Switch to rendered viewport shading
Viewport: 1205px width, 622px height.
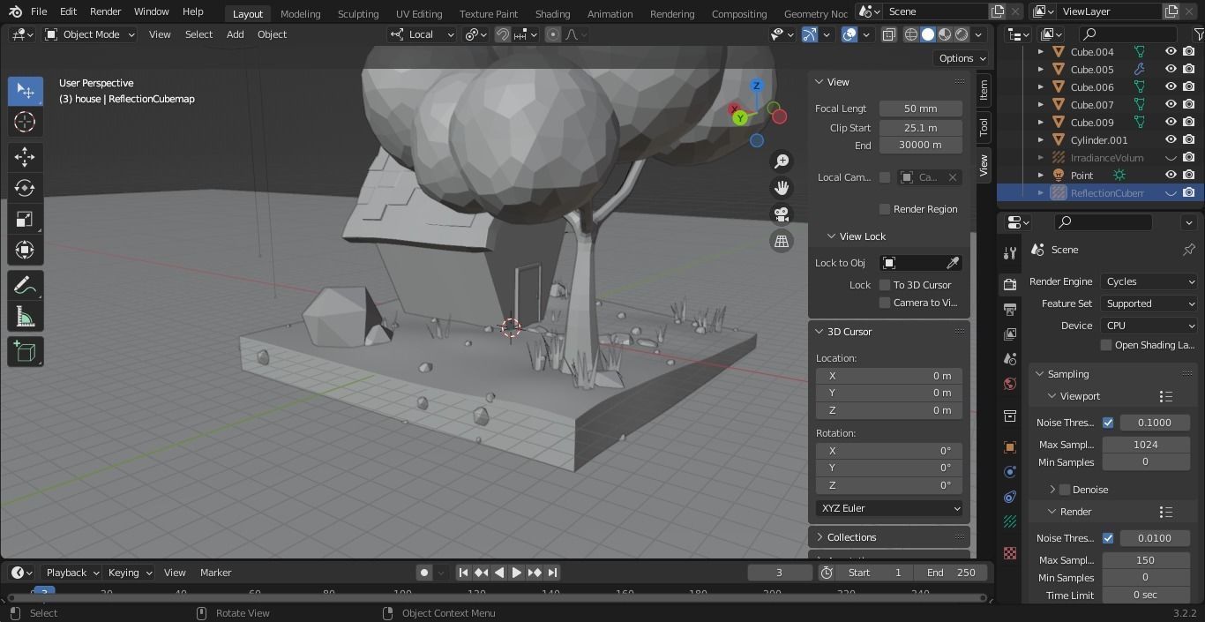(962, 34)
